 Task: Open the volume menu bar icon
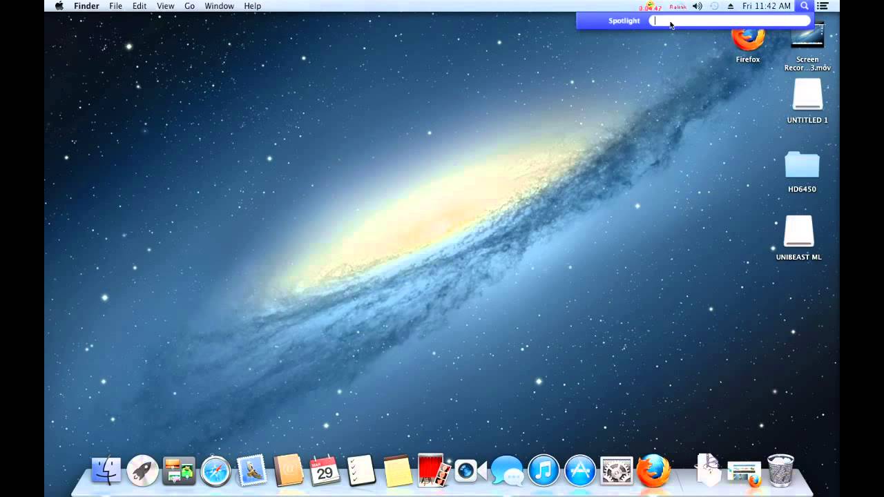[698, 6]
